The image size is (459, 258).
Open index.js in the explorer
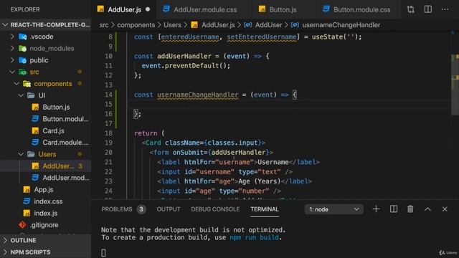point(46,214)
